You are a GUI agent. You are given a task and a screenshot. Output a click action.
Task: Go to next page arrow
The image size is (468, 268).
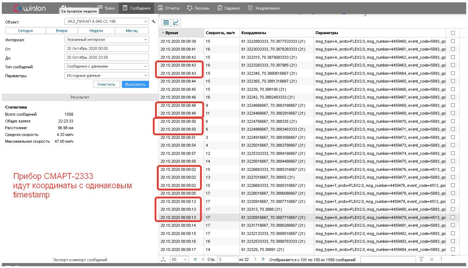255,259
